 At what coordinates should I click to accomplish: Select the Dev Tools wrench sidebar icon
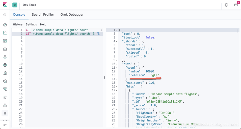5,113
